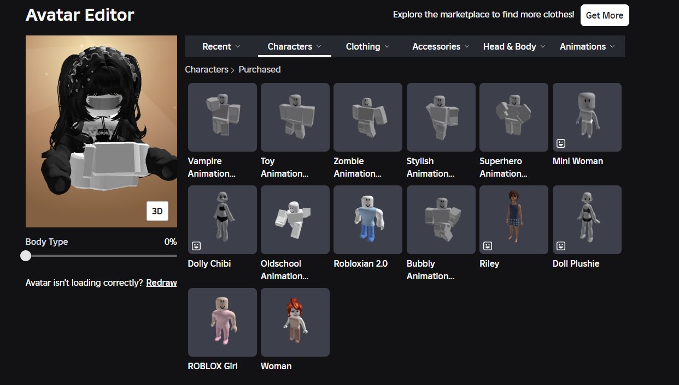Expand the Recent dropdown menu
The height and width of the screenshot is (385, 679).
point(221,47)
